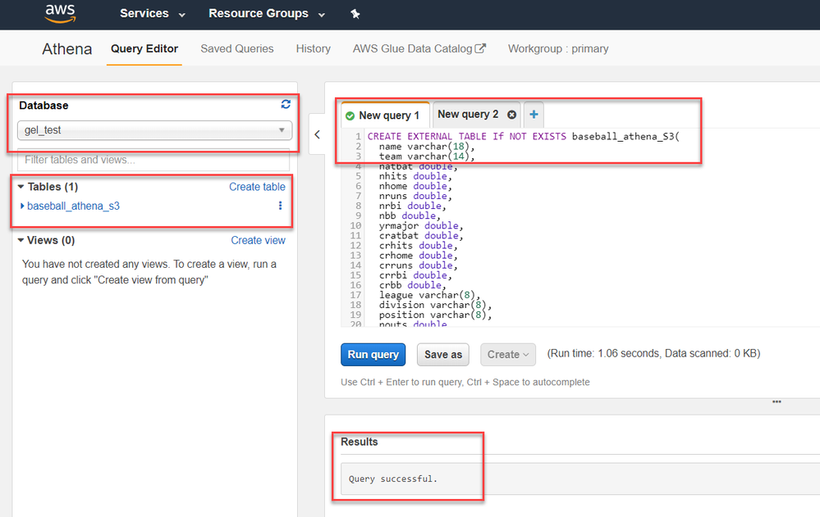Click the AWS logo home icon

[60, 13]
